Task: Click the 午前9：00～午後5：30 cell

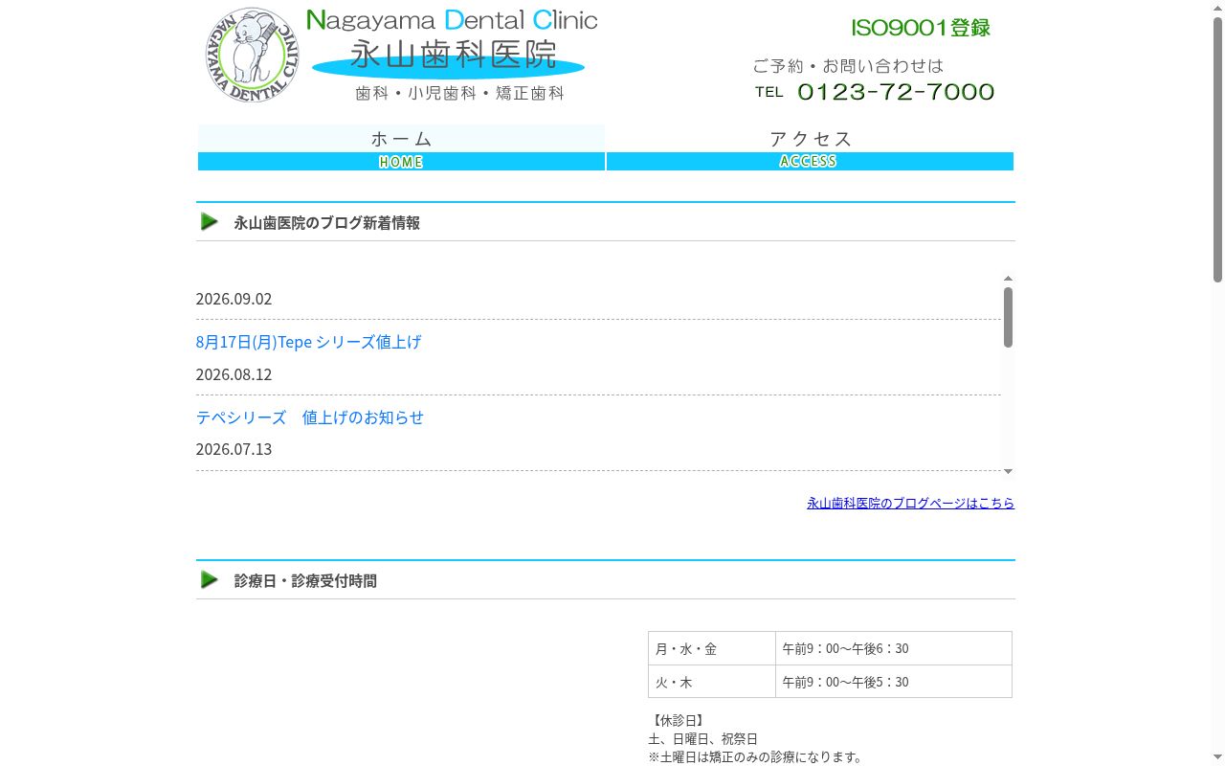Action: click(894, 682)
